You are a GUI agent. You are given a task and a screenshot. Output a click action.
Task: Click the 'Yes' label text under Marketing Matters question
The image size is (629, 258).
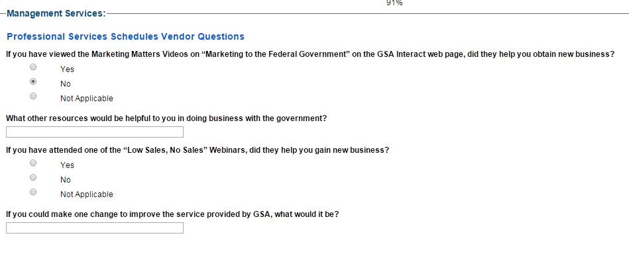pyautogui.click(x=68, y=69)
